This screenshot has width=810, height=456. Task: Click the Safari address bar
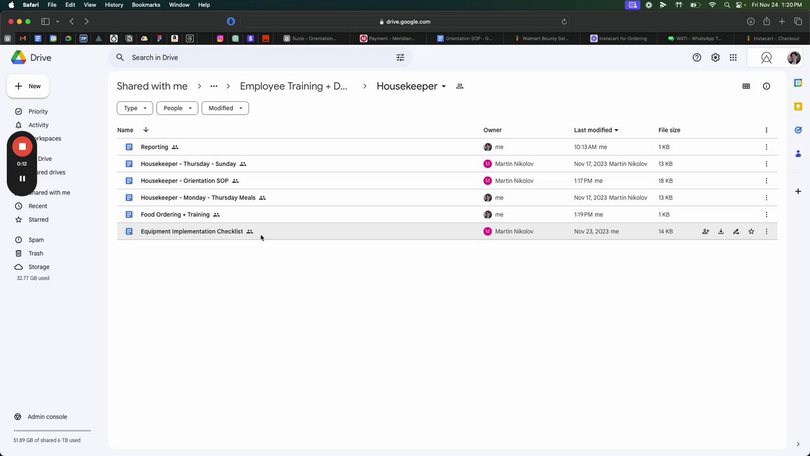pos(405,22)
